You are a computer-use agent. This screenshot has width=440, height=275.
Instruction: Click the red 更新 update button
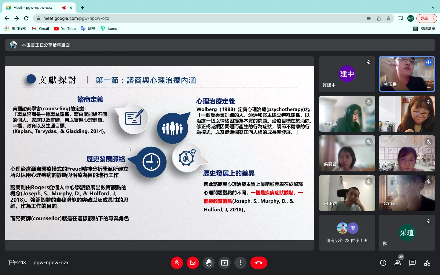(x=424, y=18)
